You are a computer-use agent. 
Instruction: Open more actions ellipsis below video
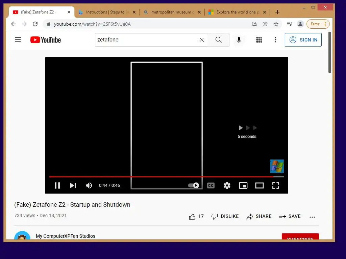pos(312,217)
